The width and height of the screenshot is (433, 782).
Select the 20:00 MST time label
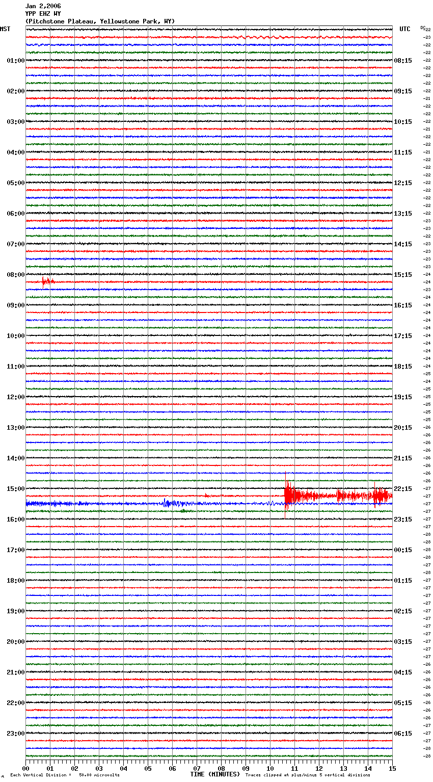pos(16,642)
